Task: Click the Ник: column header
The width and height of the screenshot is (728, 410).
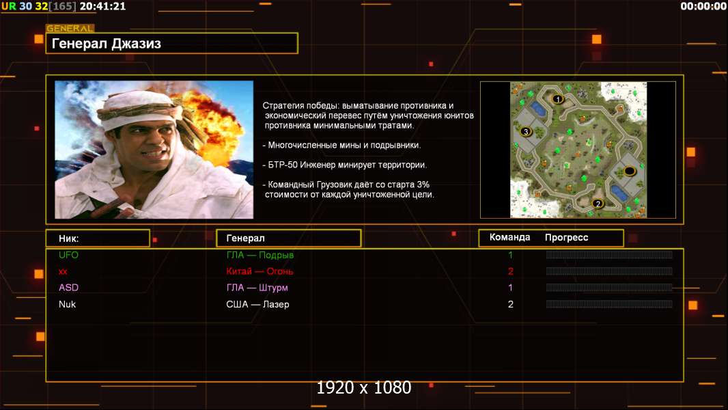Action: click(98, 238)
